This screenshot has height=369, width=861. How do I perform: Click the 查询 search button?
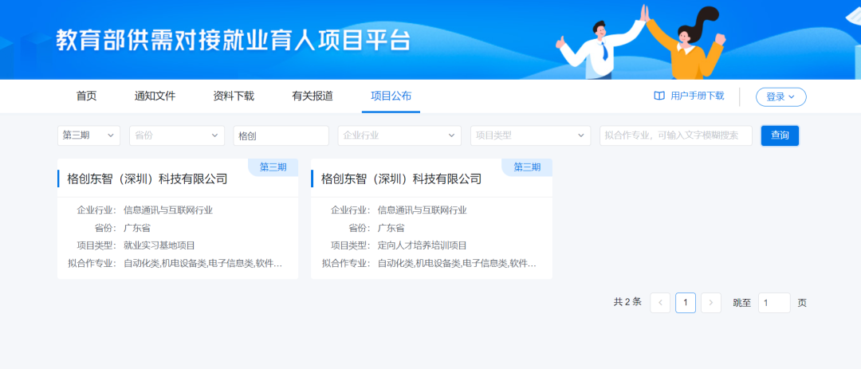click(x=780, y=135)
